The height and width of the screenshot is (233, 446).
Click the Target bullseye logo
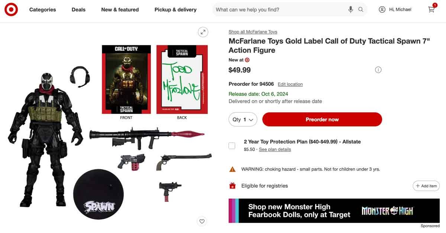pos(11,10)
